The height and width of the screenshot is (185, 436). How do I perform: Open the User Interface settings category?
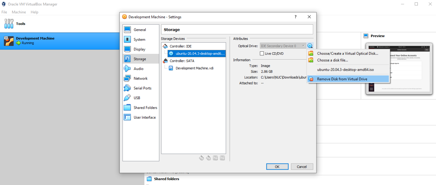click(x=141, y=117)
